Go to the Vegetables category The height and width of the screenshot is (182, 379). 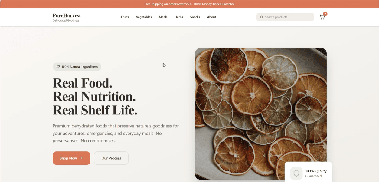click(x=144, y=17)
